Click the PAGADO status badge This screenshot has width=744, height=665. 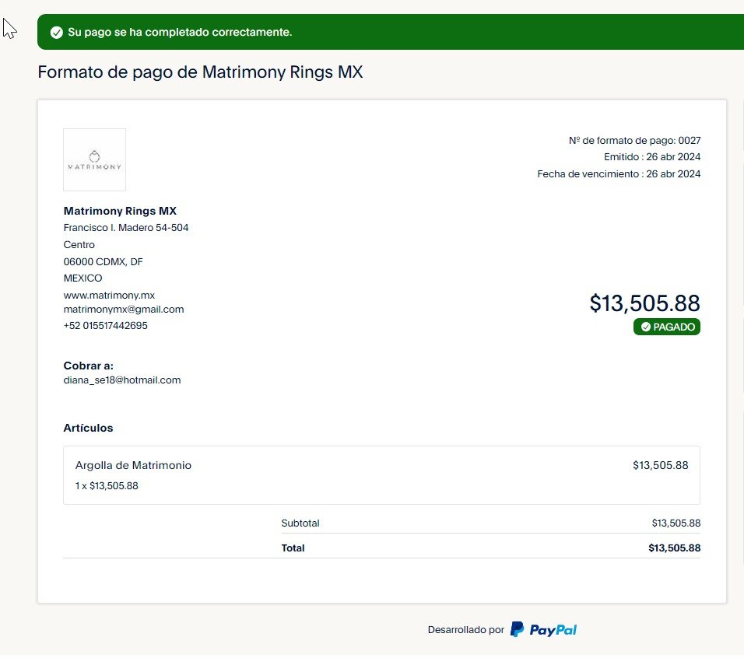(667, 327)
